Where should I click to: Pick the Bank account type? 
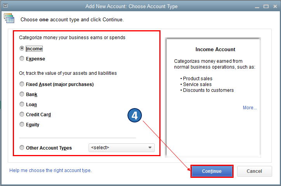tap(22, 94)
